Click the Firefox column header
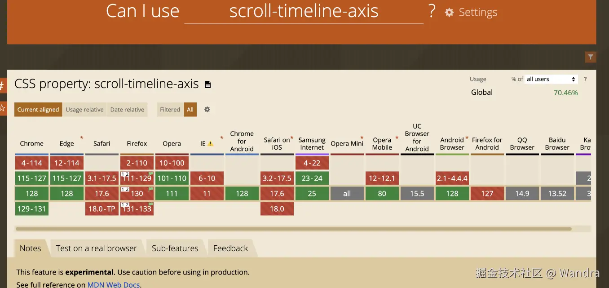This screenshot has width=609, height=288. point(137,144)
